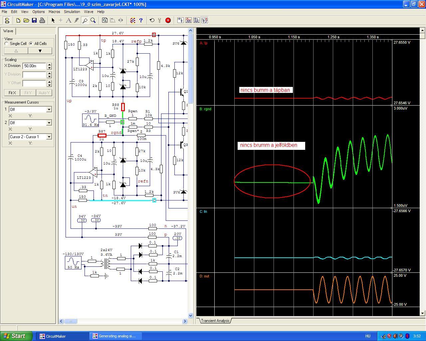Open an existing circuit file
The height and width of the screenshot is (341, 426).
click(x=26, y=20)
